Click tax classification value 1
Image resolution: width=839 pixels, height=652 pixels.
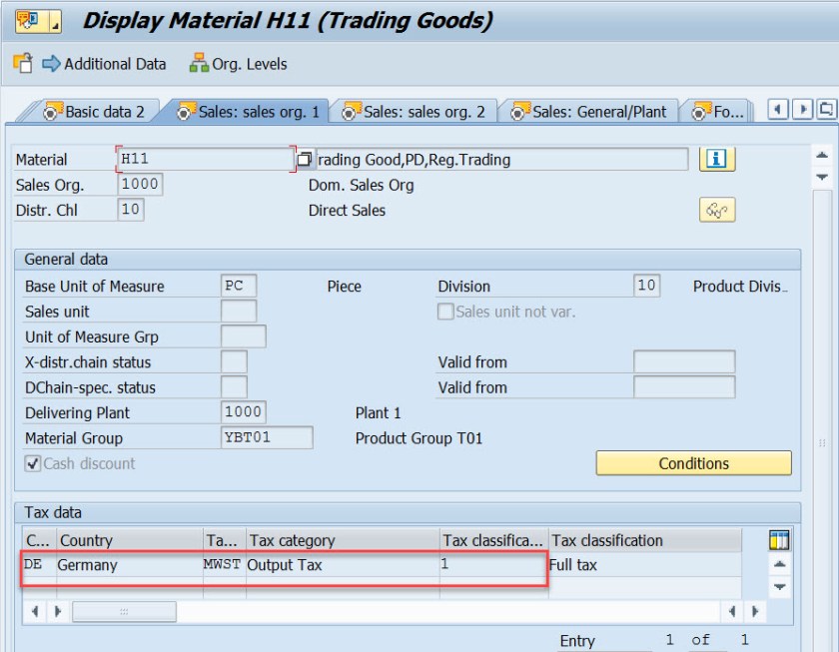[493, 565]
